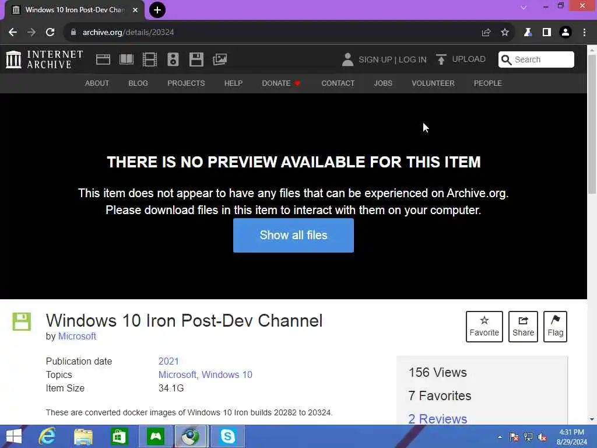The height and width of the screenshot is (448, 597).
Task: Open the JOBS menu item
Action: point(383,83)
